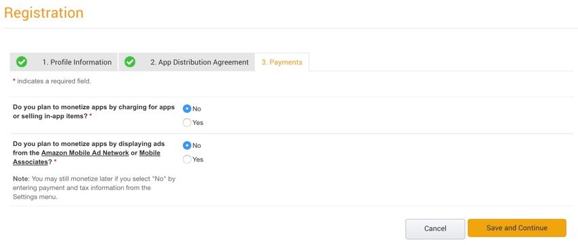Click the charging for apps question text

coord(94,111)
